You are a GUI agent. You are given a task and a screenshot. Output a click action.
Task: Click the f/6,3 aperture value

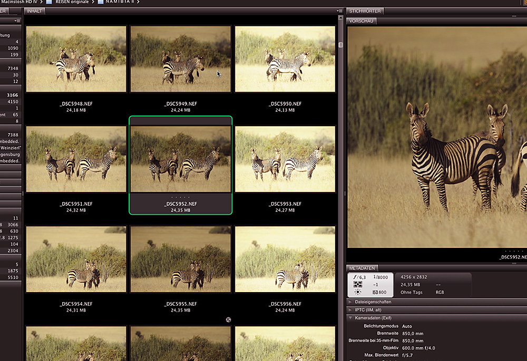tap(359, 277)
